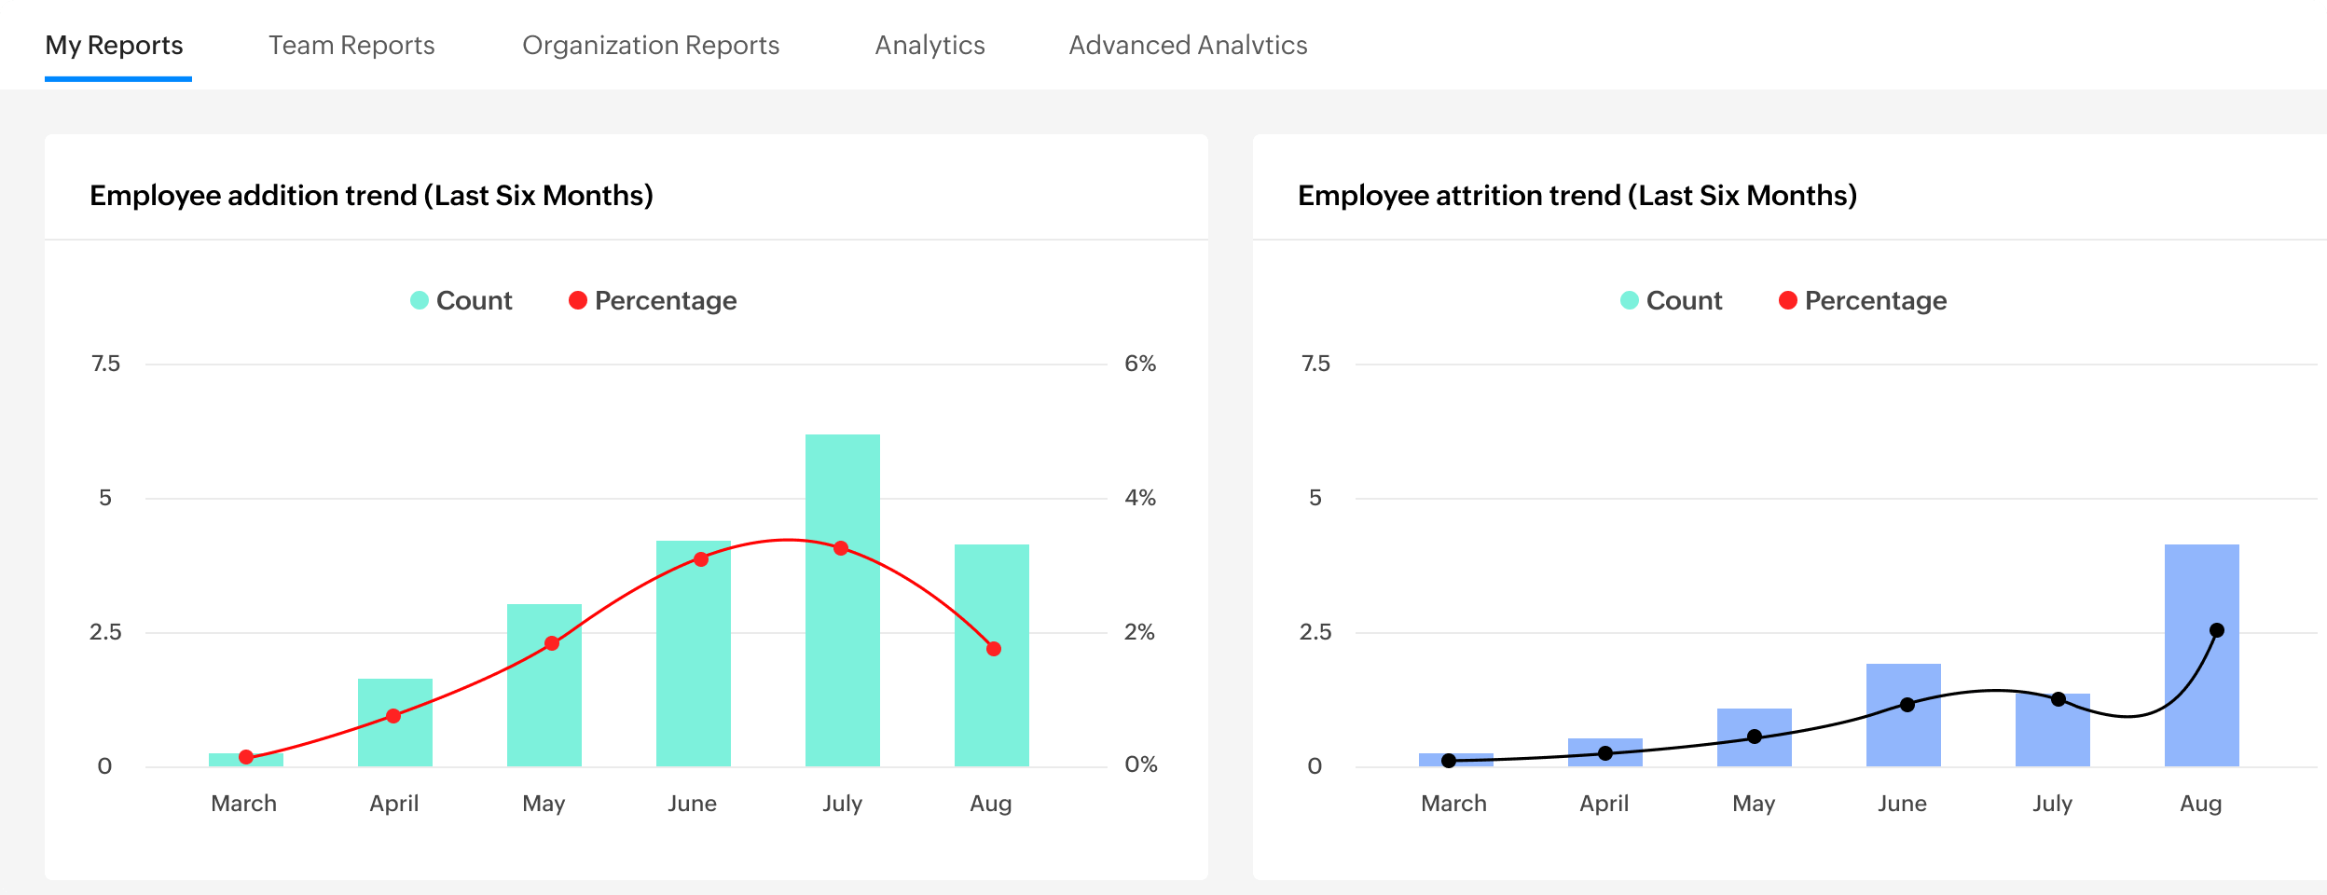This screenshot has height=895, width=2327.
Task: Toggle the Percentage legend dot on attrition chart
Action: coord(1788,300)
